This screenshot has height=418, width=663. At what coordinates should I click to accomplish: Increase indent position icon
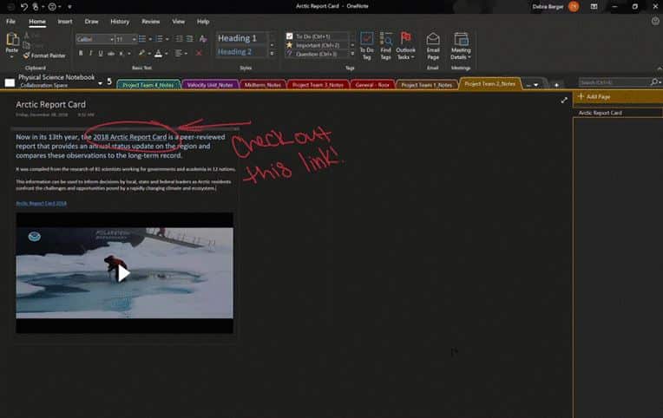(x=190, y=39)
